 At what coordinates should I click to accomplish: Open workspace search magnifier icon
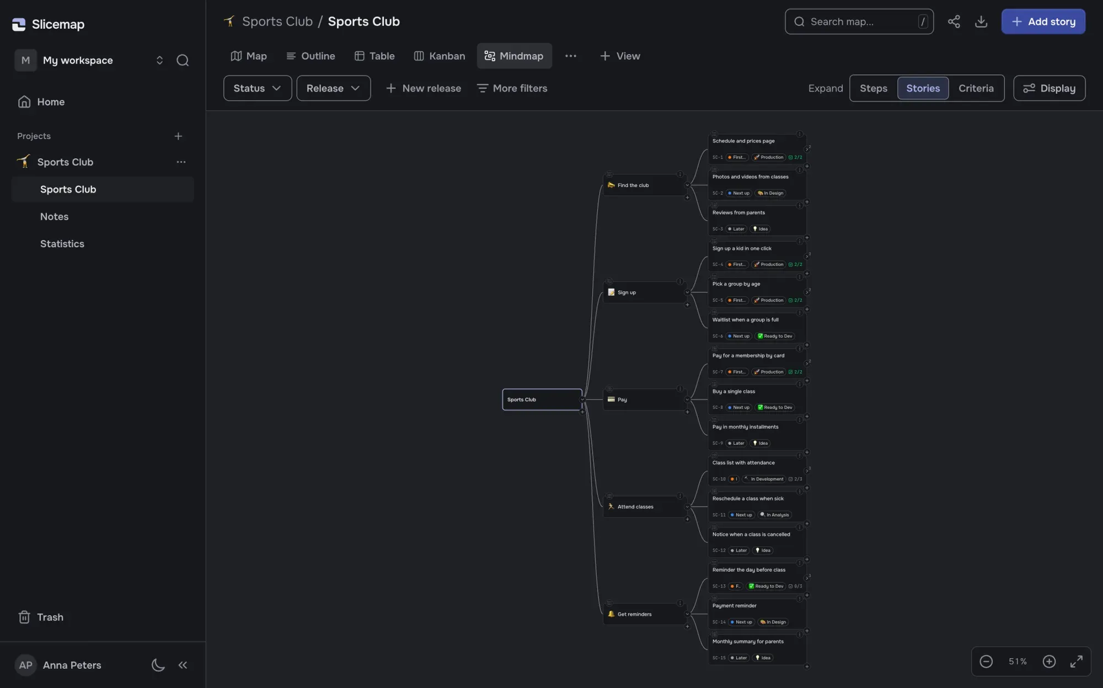pos(183,60)
